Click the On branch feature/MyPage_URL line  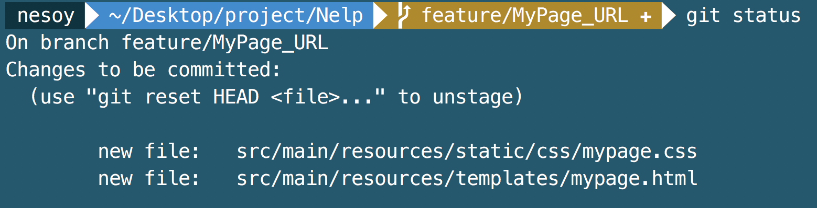[167, 43]
